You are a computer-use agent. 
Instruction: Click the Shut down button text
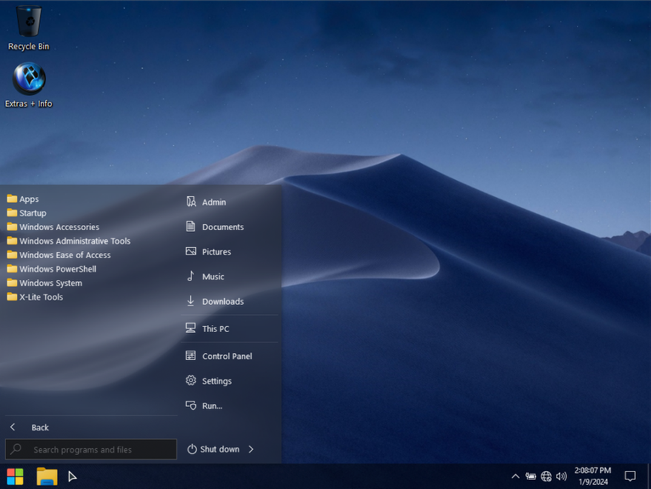(x=219, y=449)
